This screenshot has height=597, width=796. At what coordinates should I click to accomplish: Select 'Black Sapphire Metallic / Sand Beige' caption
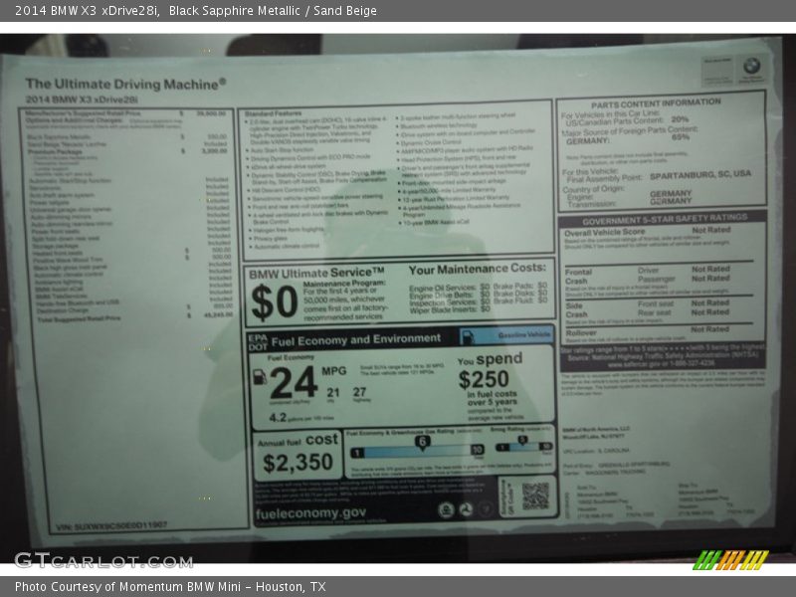273,10
